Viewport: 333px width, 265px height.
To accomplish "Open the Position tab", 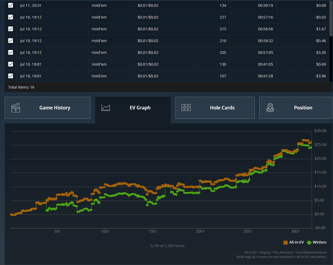I will [295, 108].
